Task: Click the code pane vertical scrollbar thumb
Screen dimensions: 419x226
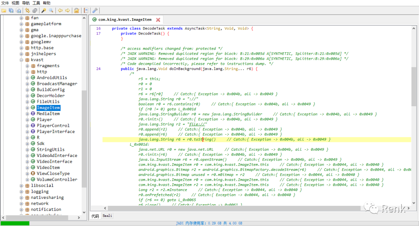Action: pyautogui.click(x=414, y=86)
